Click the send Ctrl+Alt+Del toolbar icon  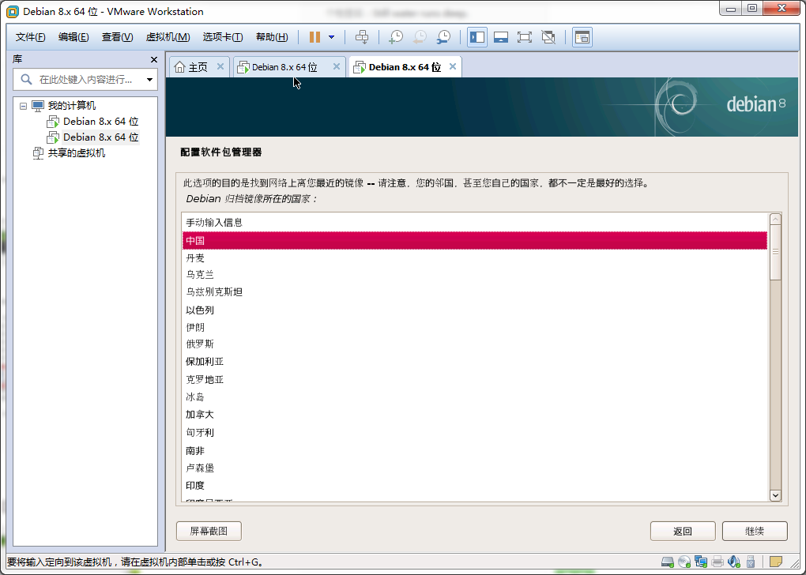point(362,37)
